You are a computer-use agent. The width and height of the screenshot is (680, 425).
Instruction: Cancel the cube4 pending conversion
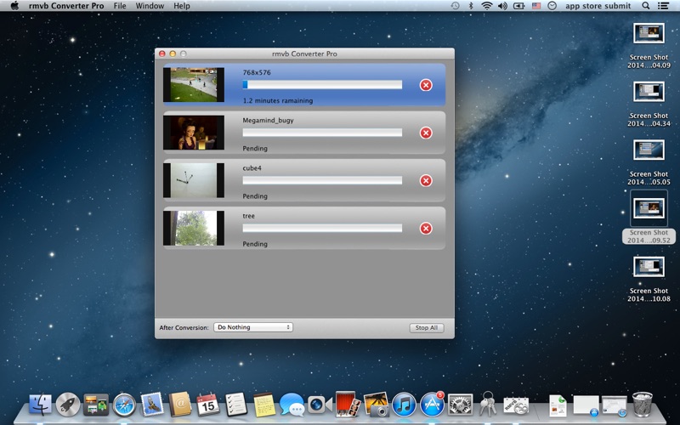point(426,180)
